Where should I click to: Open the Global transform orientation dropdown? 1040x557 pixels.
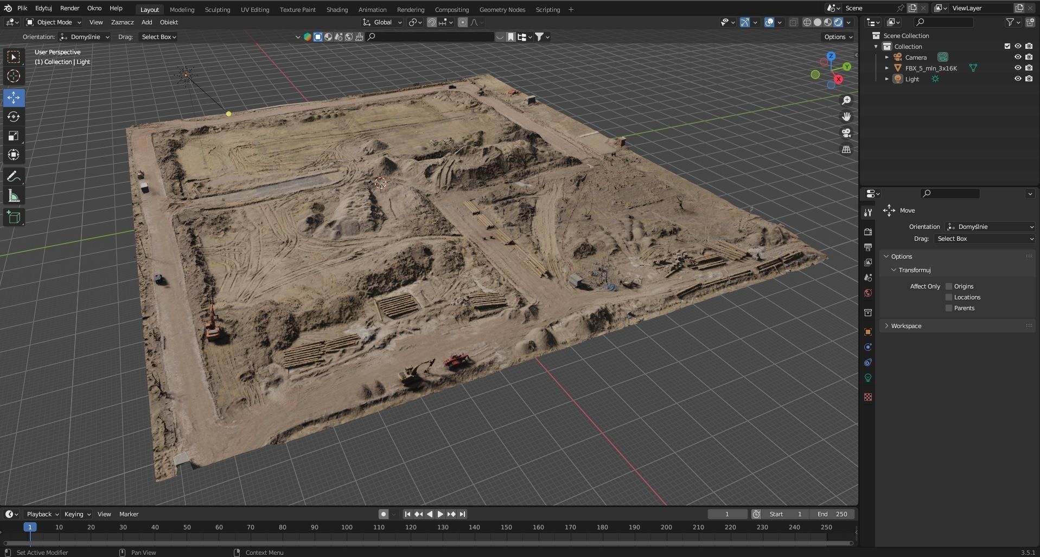(382, 22)
